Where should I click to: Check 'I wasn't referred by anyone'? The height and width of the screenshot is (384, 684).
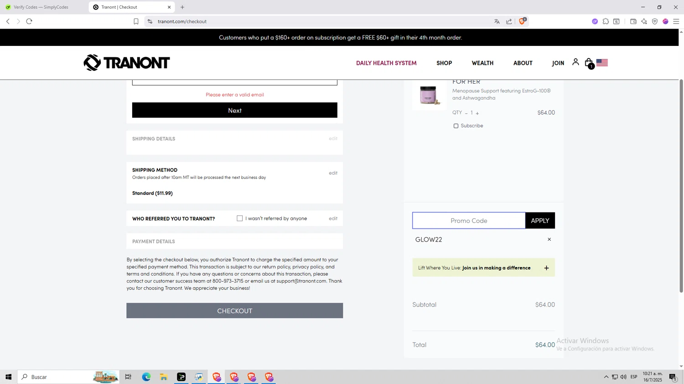tap(240, 218)
